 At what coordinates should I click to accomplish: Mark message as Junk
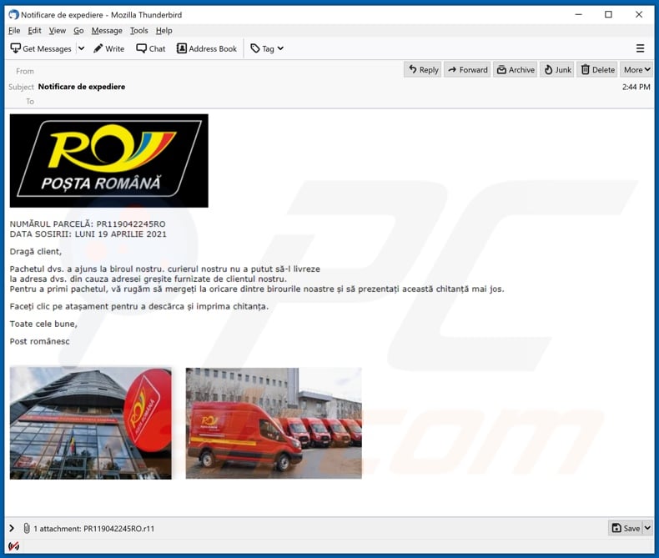click(558, 70)
